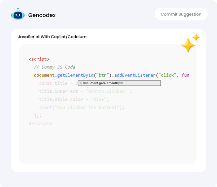217x187 pixels.
Task: Click the Dummy JS Code comment line
Action: (x=55, y=67)
